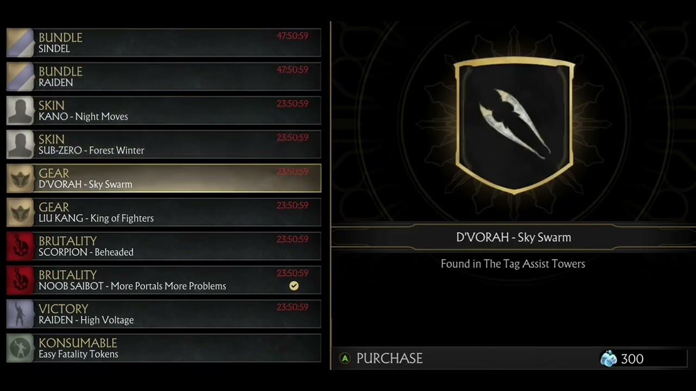
Task: Click the Raiden bundle icon
Action: click(x=20, y=77)
